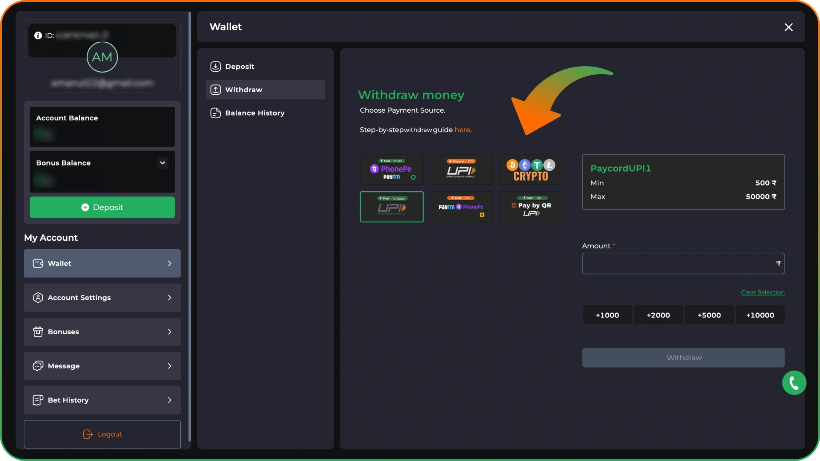The height and width of the screenshot is (461, 820).
Task: Select Fast To Wallet UPI payment method
Action: (392, 207)
